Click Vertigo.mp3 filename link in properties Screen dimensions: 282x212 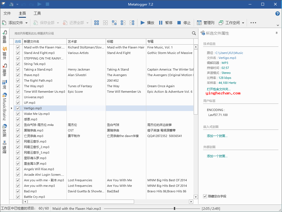click(227, 58)
